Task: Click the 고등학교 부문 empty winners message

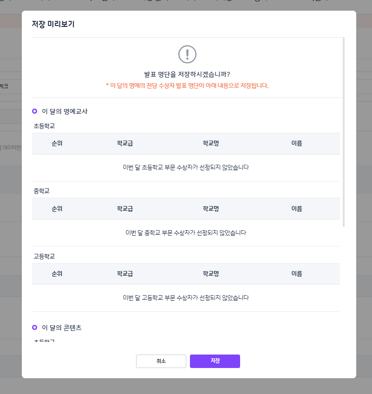Action: [x=186, y=298]
